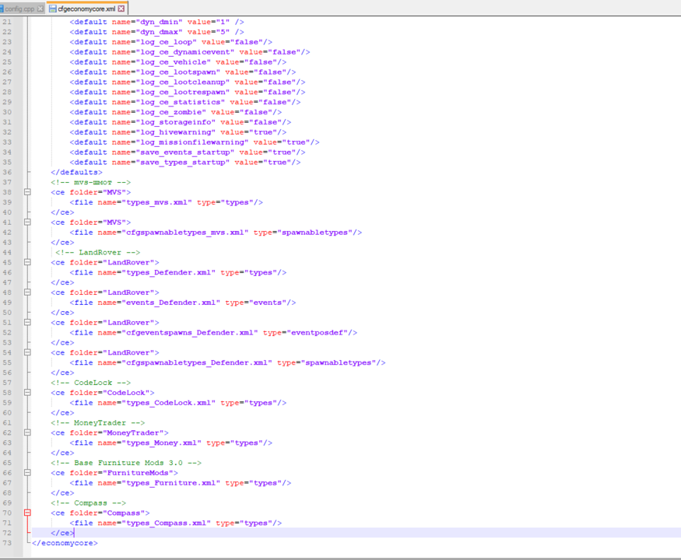The height and width of the screenshot is (560, 681).
Task: Place cursor on the dyn_dmin default line
Action: click(x=156, y=22)
